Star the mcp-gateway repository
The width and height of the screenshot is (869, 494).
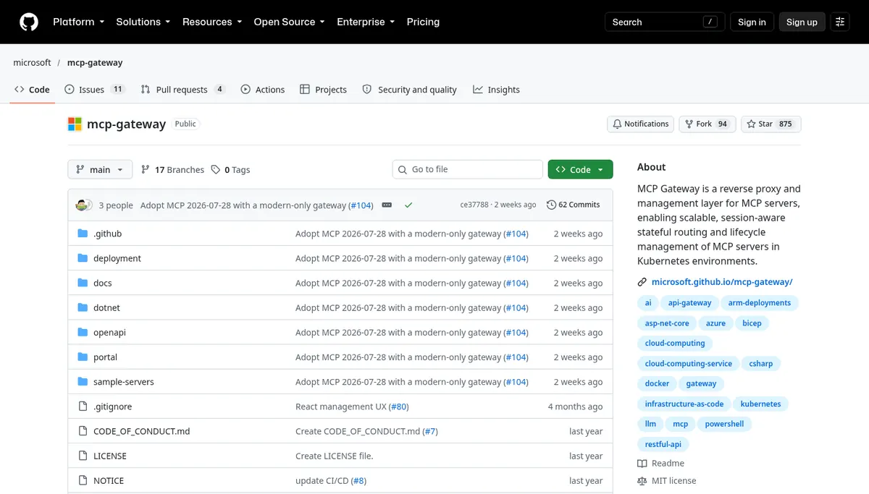click(x=771, y=124)
